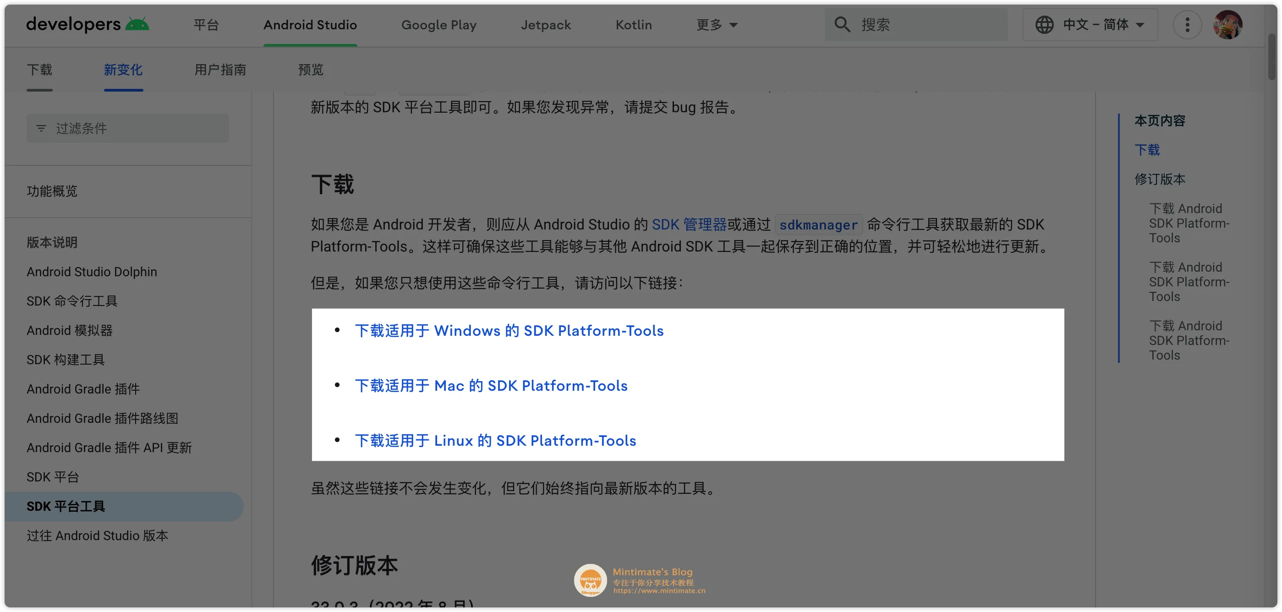Click the Android developers logo
The image size is (1282, 612).
(x=88, y=24)
